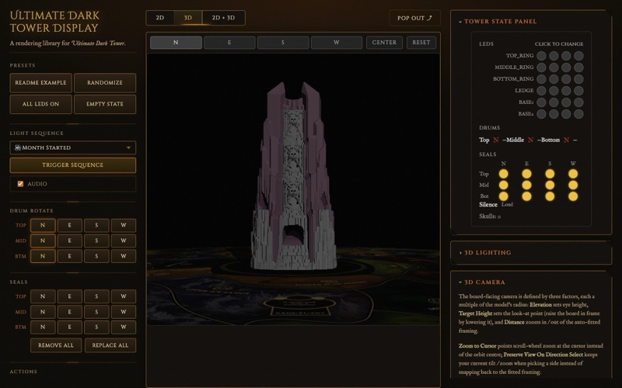Select Loud option in state panel
Image resolution: width=622 pixels, height=388 pixels.
[x=507, y=205]
